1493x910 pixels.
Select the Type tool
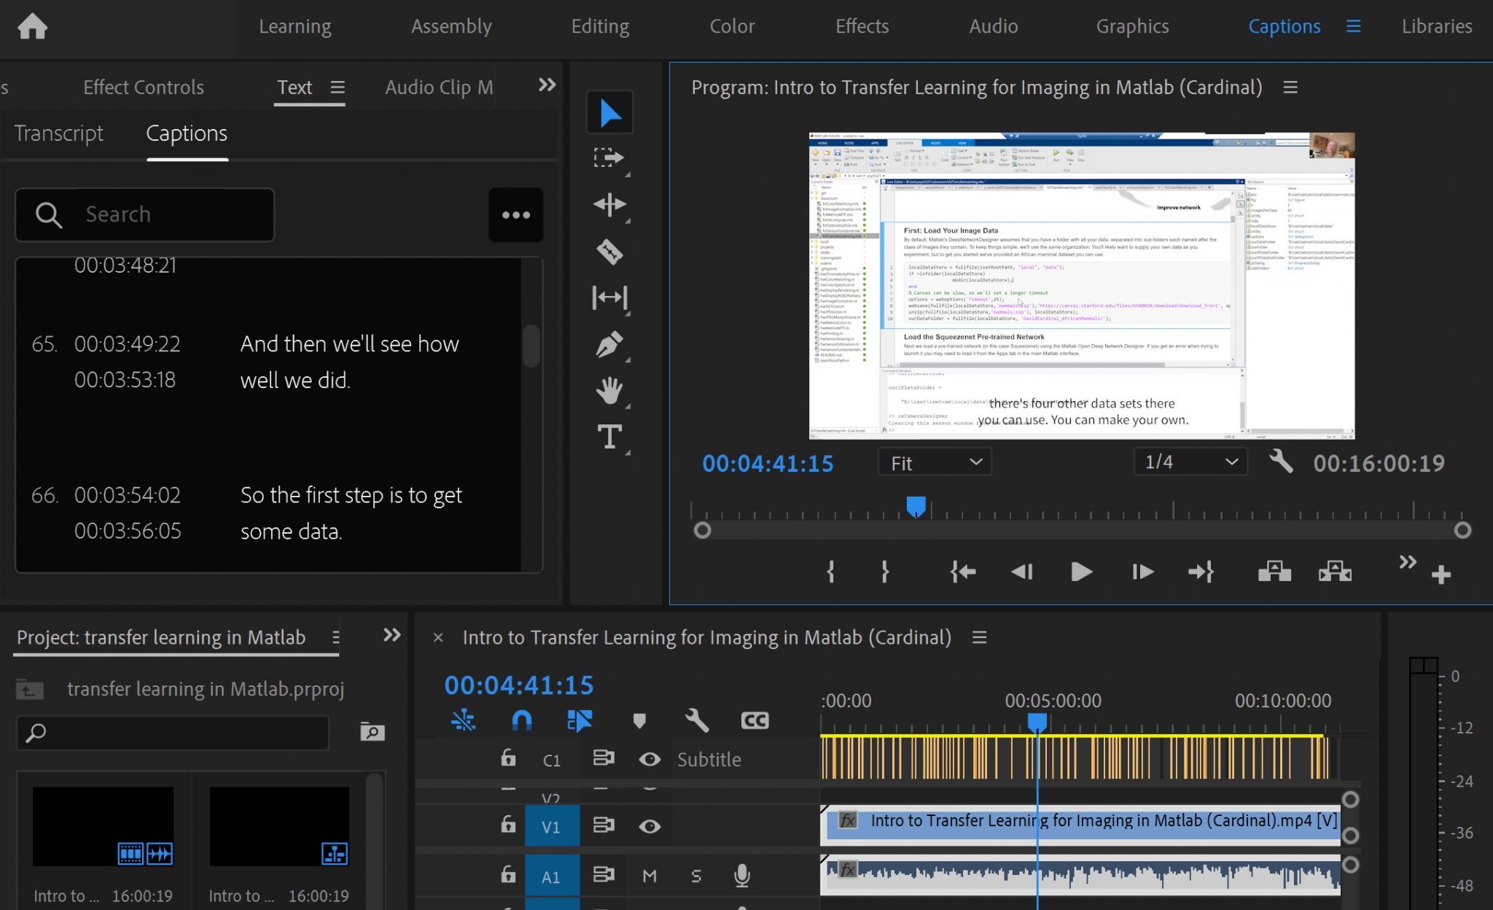tap(609, 436)
